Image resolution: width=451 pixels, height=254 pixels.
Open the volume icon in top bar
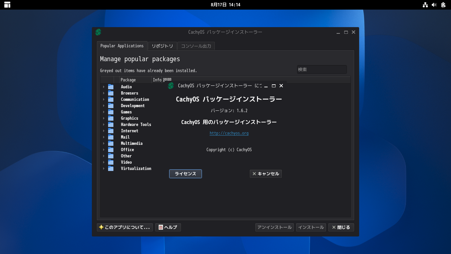[x=434, y=5]
